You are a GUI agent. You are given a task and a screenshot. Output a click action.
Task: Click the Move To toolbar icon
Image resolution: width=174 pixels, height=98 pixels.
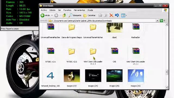pos(101,15)
